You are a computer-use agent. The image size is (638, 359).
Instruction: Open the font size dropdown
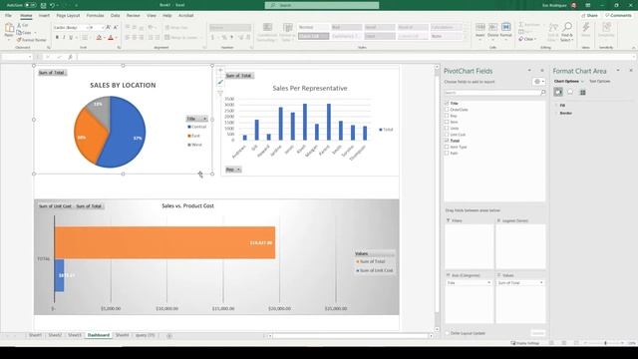tap(102, 27)
